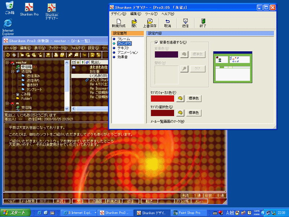Click 標準色 button for タブのフォーカス色
The width and height of the screenshot is (289, 217).
194,98
